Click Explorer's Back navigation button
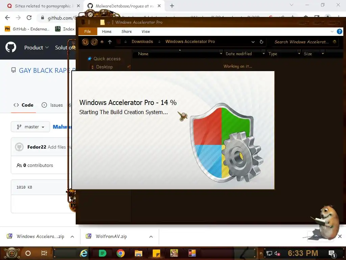Viewport: 346px width, 260px height. pos(85,42)
